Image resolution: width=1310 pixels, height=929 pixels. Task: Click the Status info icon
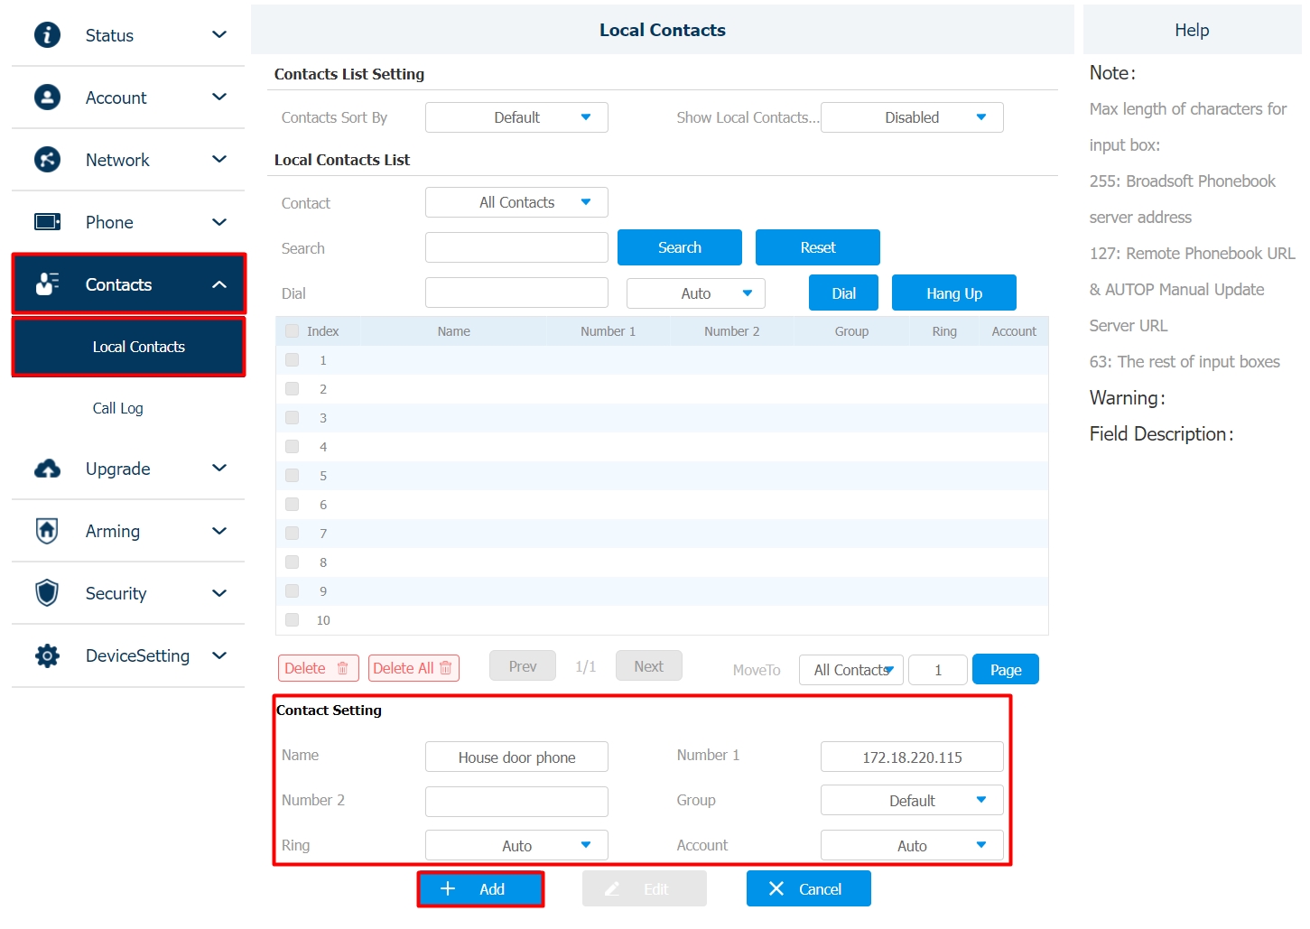[47, 34]
